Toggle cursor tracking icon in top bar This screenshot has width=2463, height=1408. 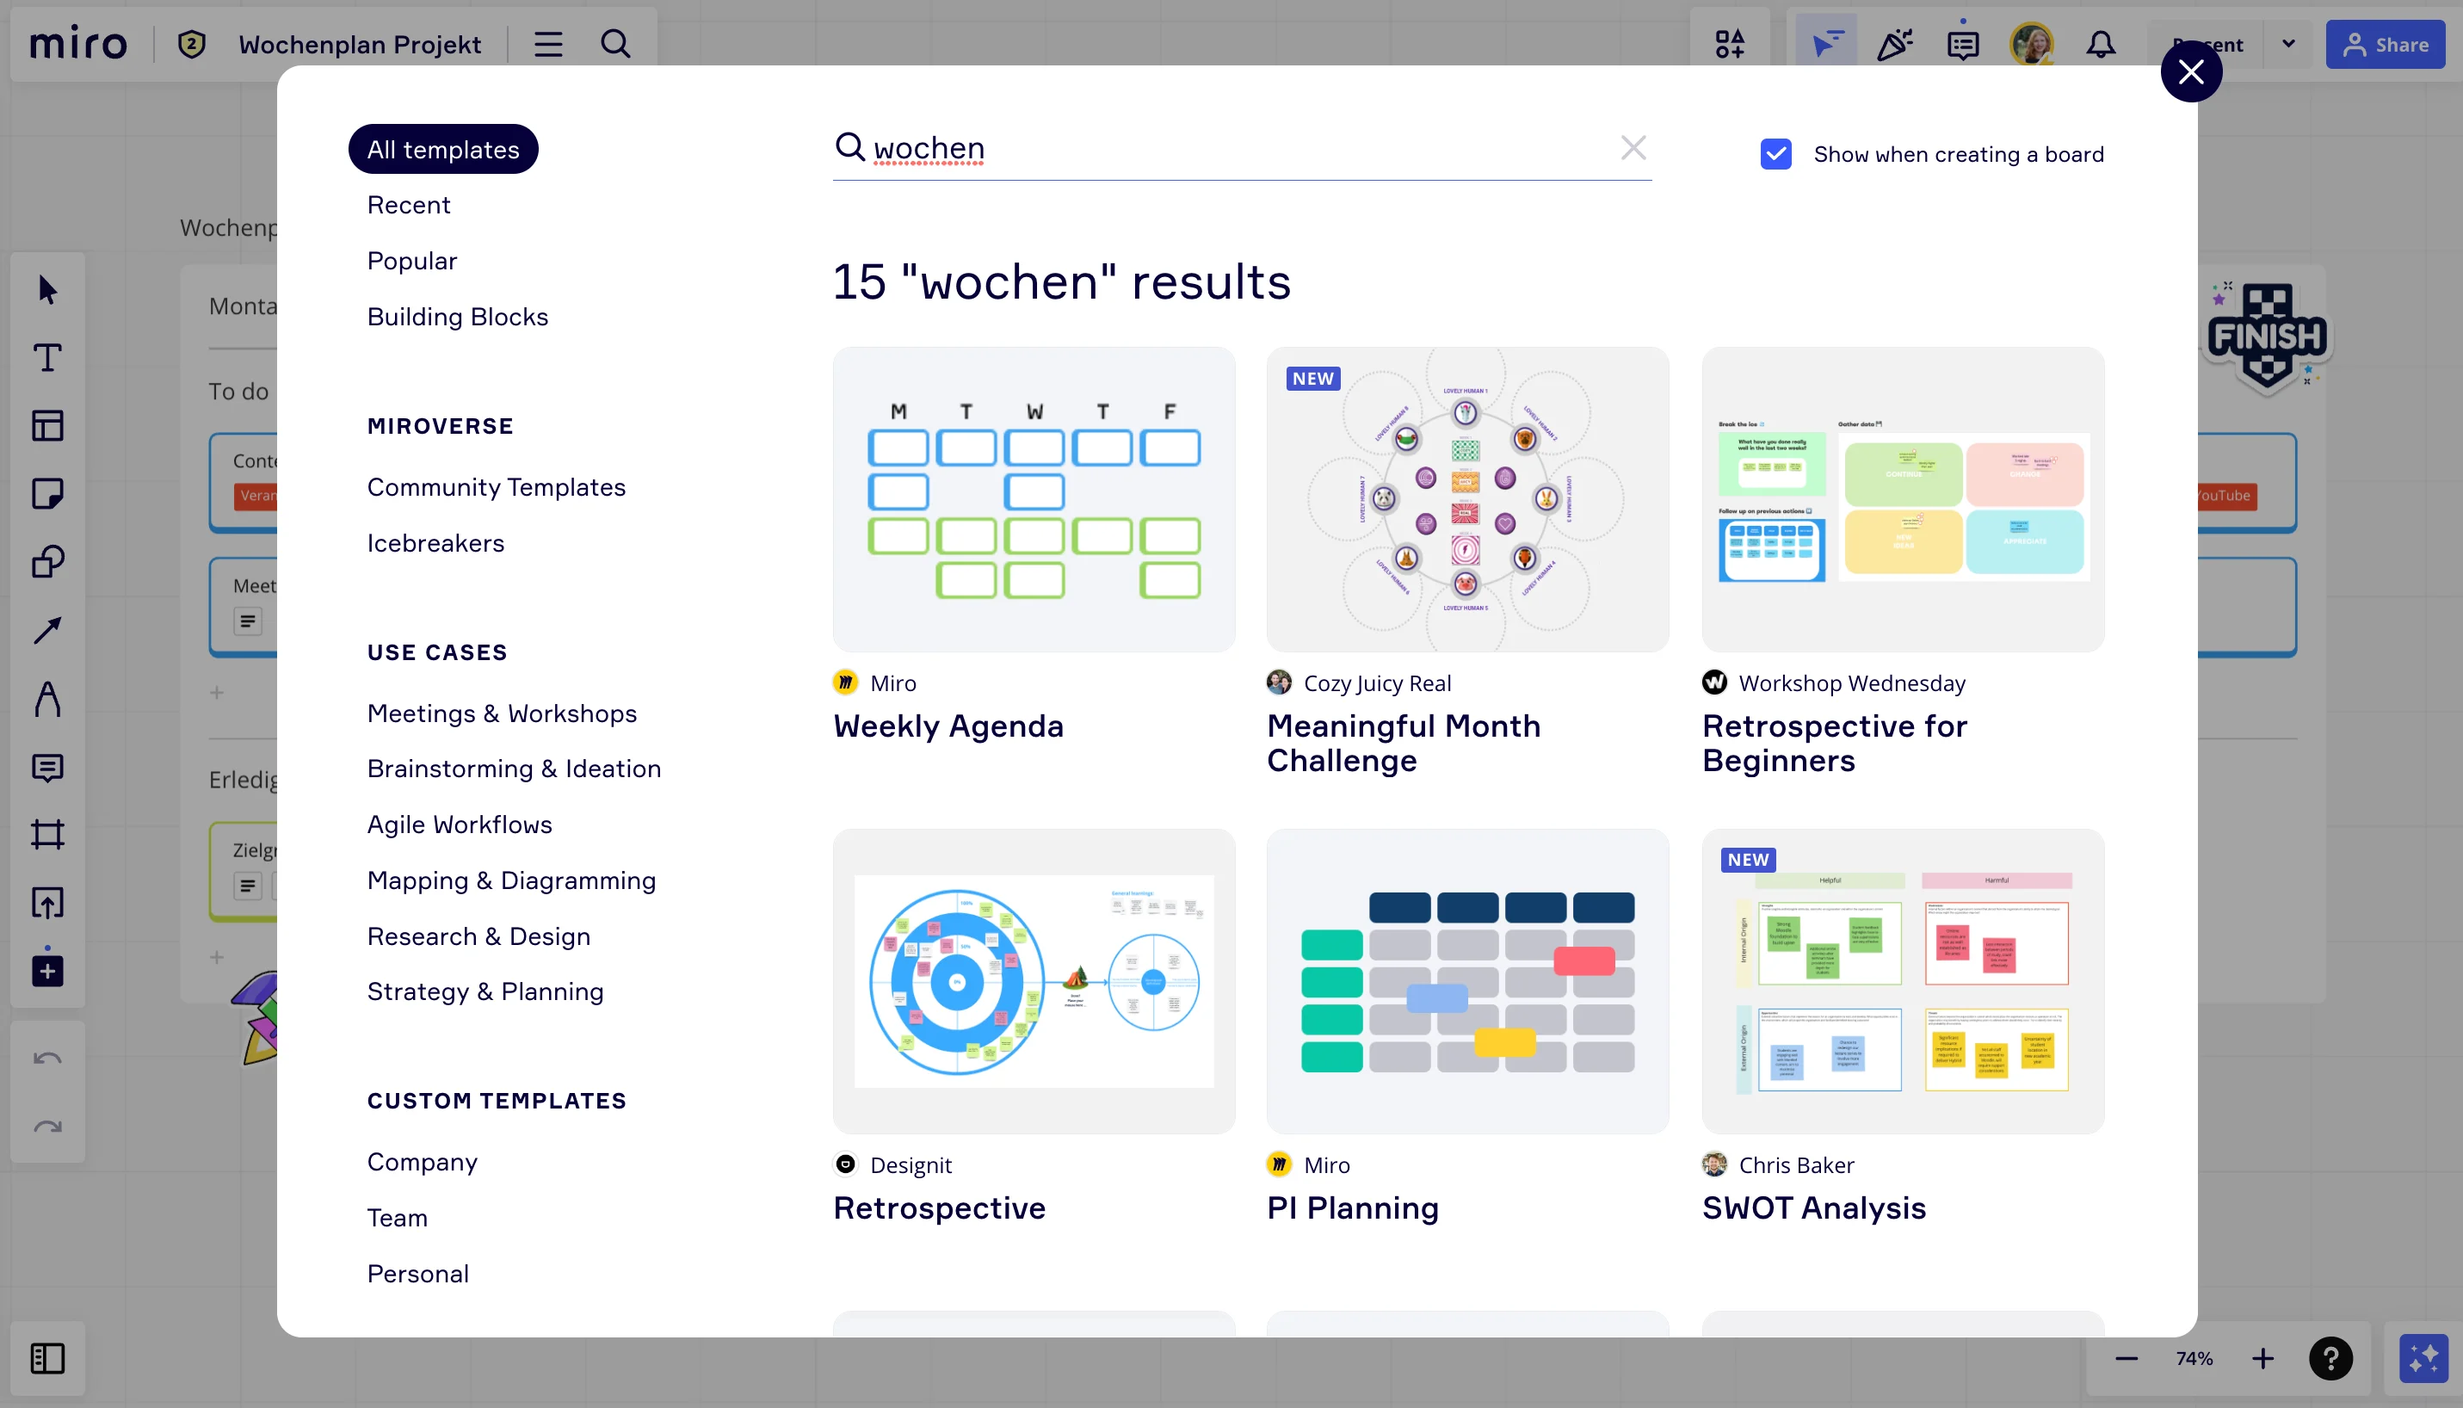pyautogui.click(x=1824, y=45)
